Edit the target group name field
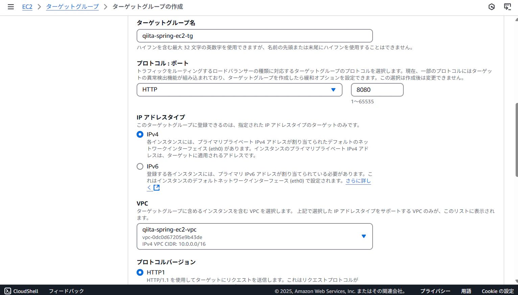 255,36
